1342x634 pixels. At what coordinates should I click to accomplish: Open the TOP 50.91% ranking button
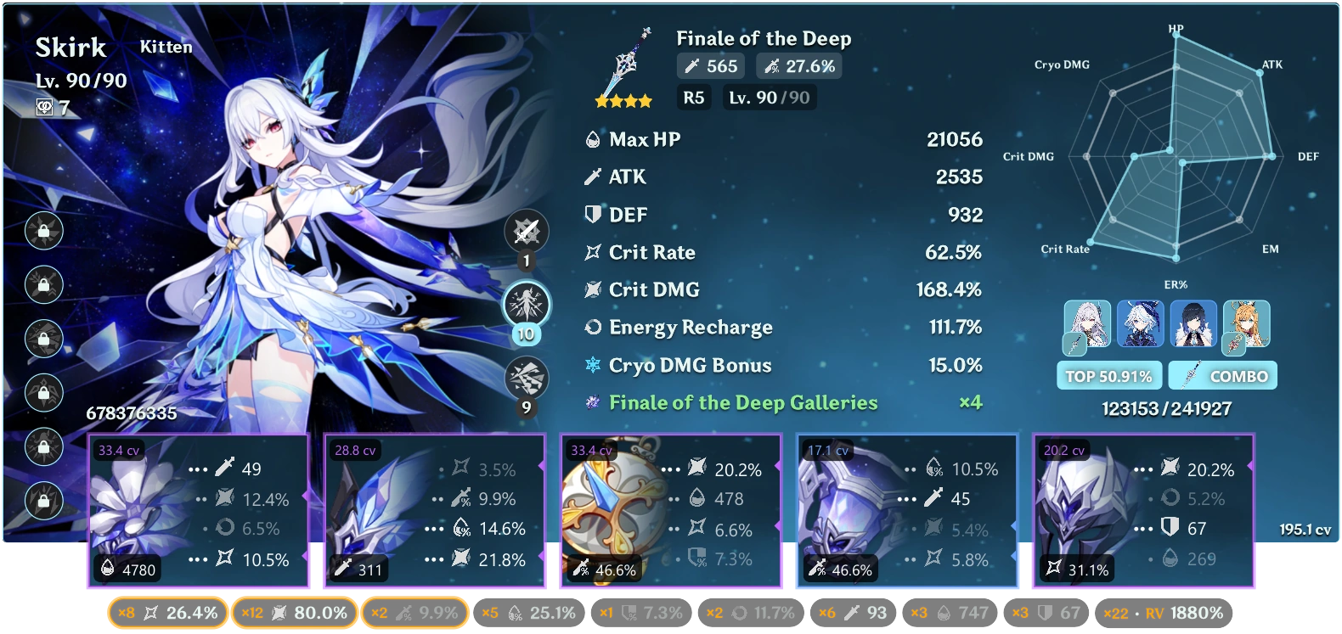pos(1108,376)
